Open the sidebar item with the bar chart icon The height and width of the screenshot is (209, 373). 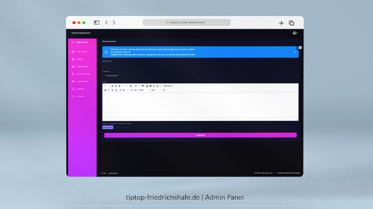(79, 67)
